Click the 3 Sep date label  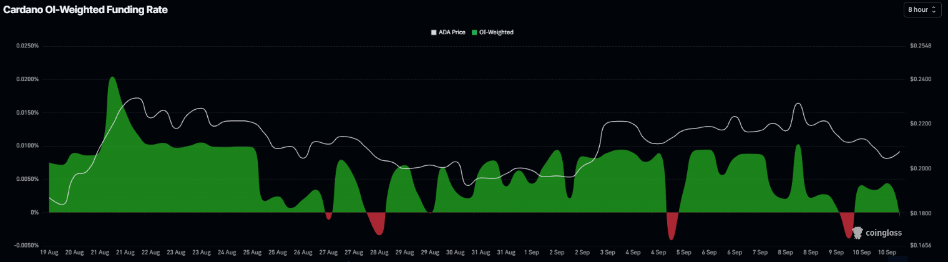pos(608,253)
